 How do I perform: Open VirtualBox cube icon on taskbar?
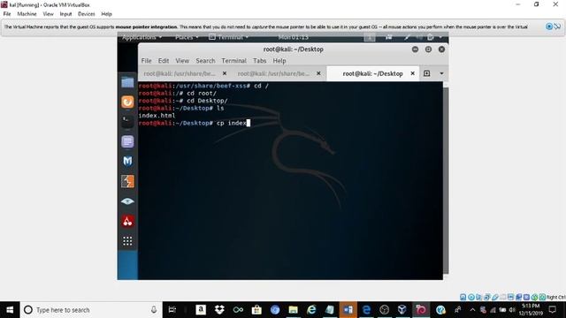click(x=402, y=310)
